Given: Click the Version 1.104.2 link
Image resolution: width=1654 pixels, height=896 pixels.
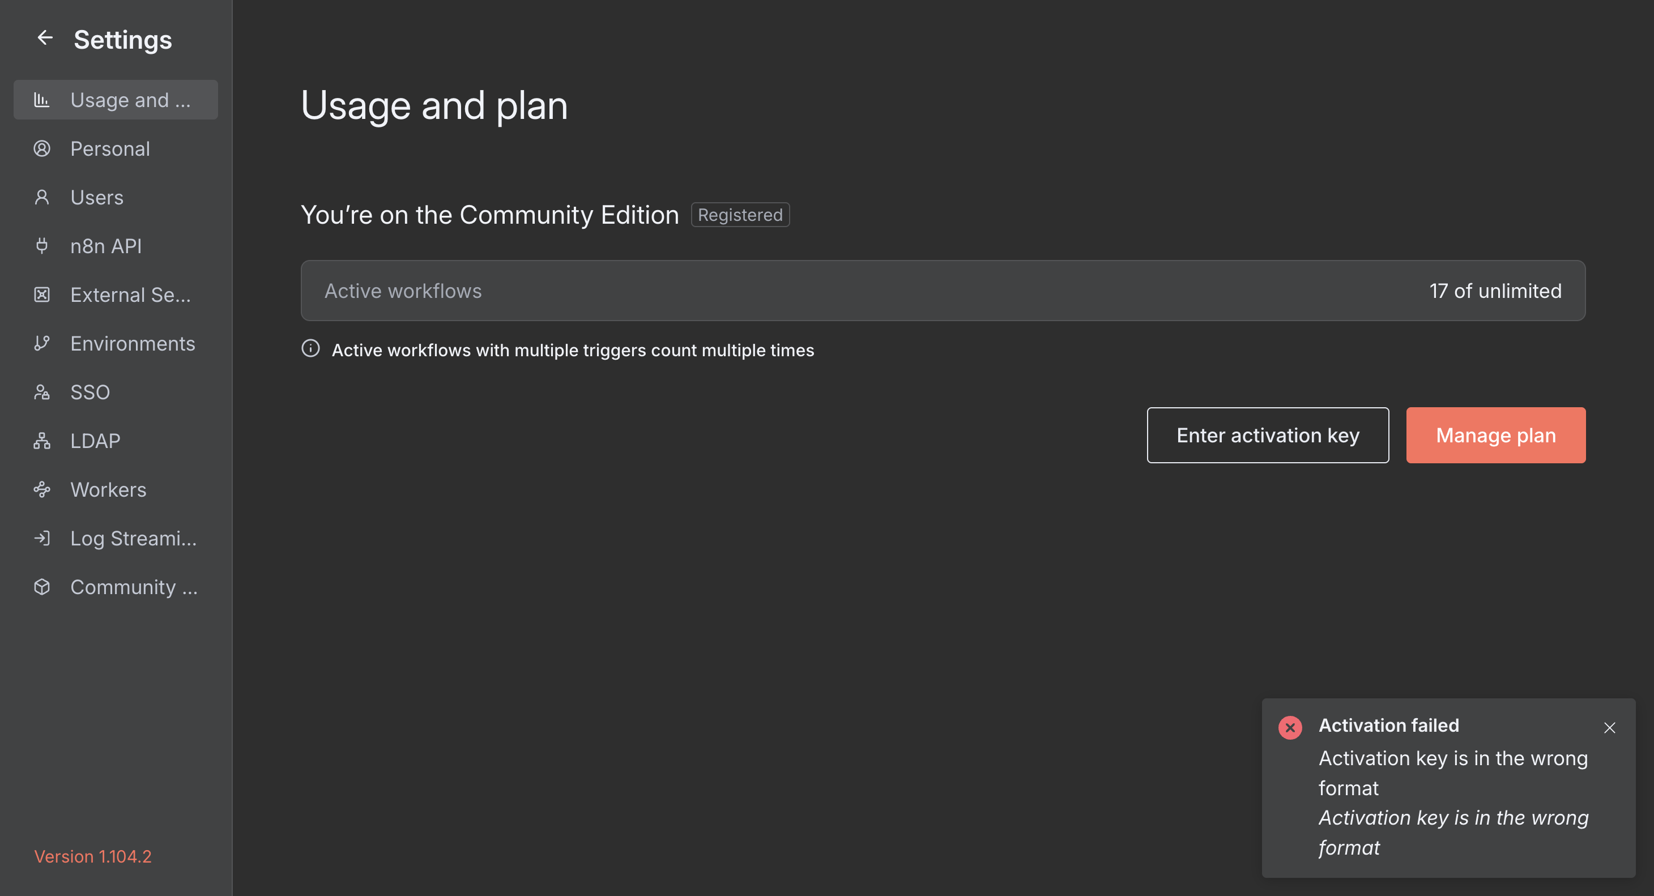Looking at the screenshot, I should click(92, 856).
